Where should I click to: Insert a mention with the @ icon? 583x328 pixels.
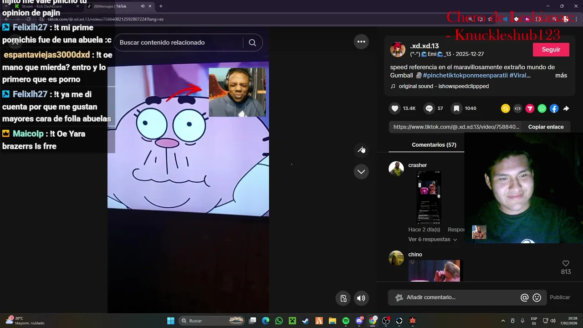pyautogui.click(x=524, y=297)
